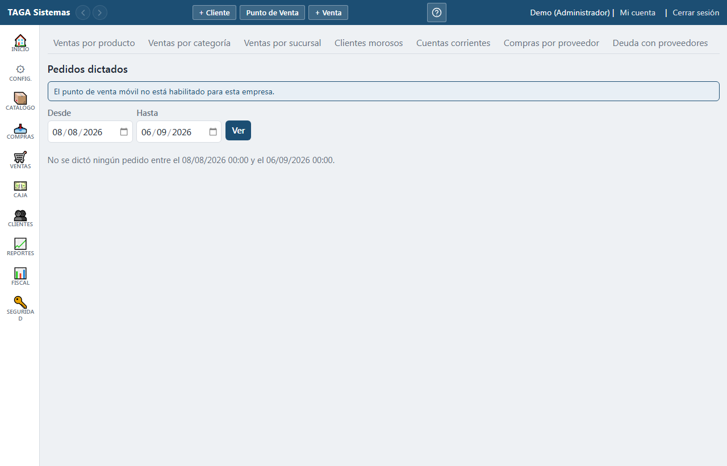Open the Ventas shopping cart icon
This screenshot has height=466, width=727.
(x=20, y=157)
